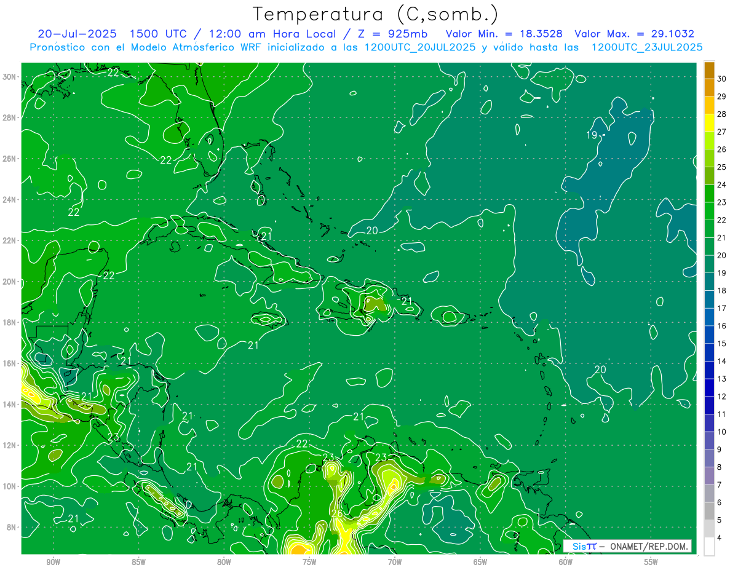Screen dimensions: 738x570
Task: Pick the teal swatch between 18 and 19
Action: click(x=709, y=282)
